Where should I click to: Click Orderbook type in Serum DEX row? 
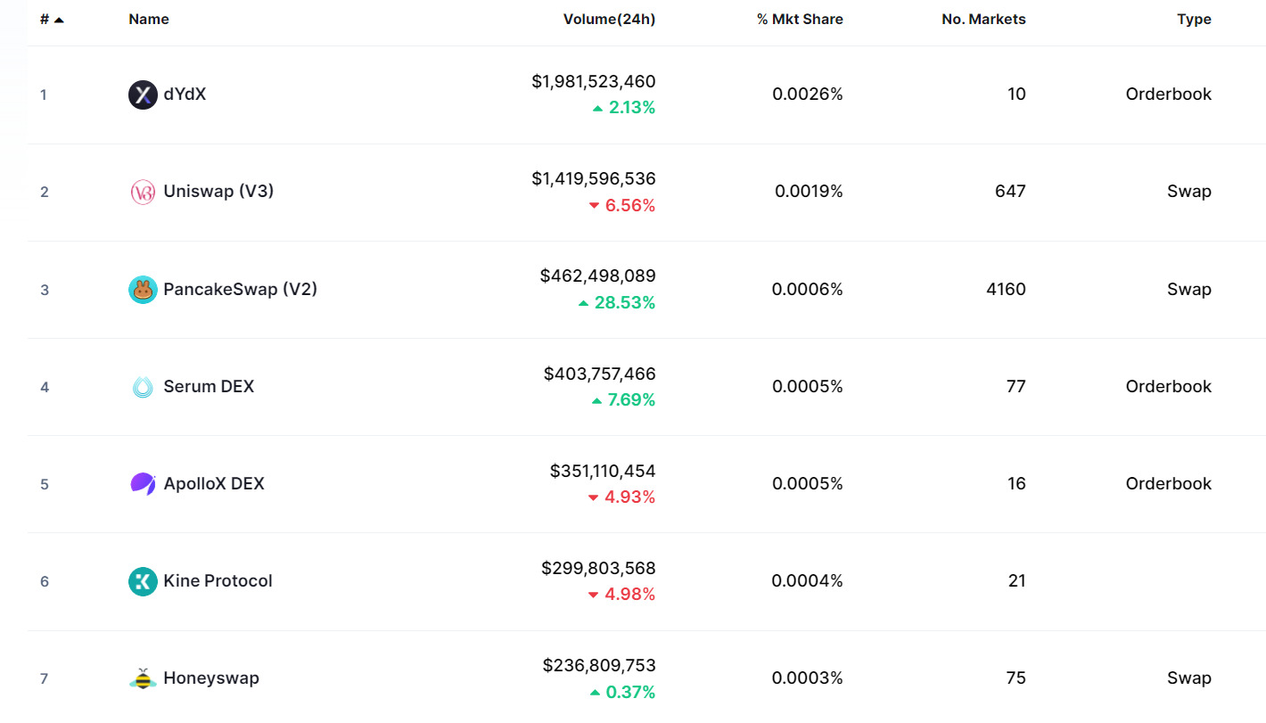pyautogui.click(x=1169, y=386)
